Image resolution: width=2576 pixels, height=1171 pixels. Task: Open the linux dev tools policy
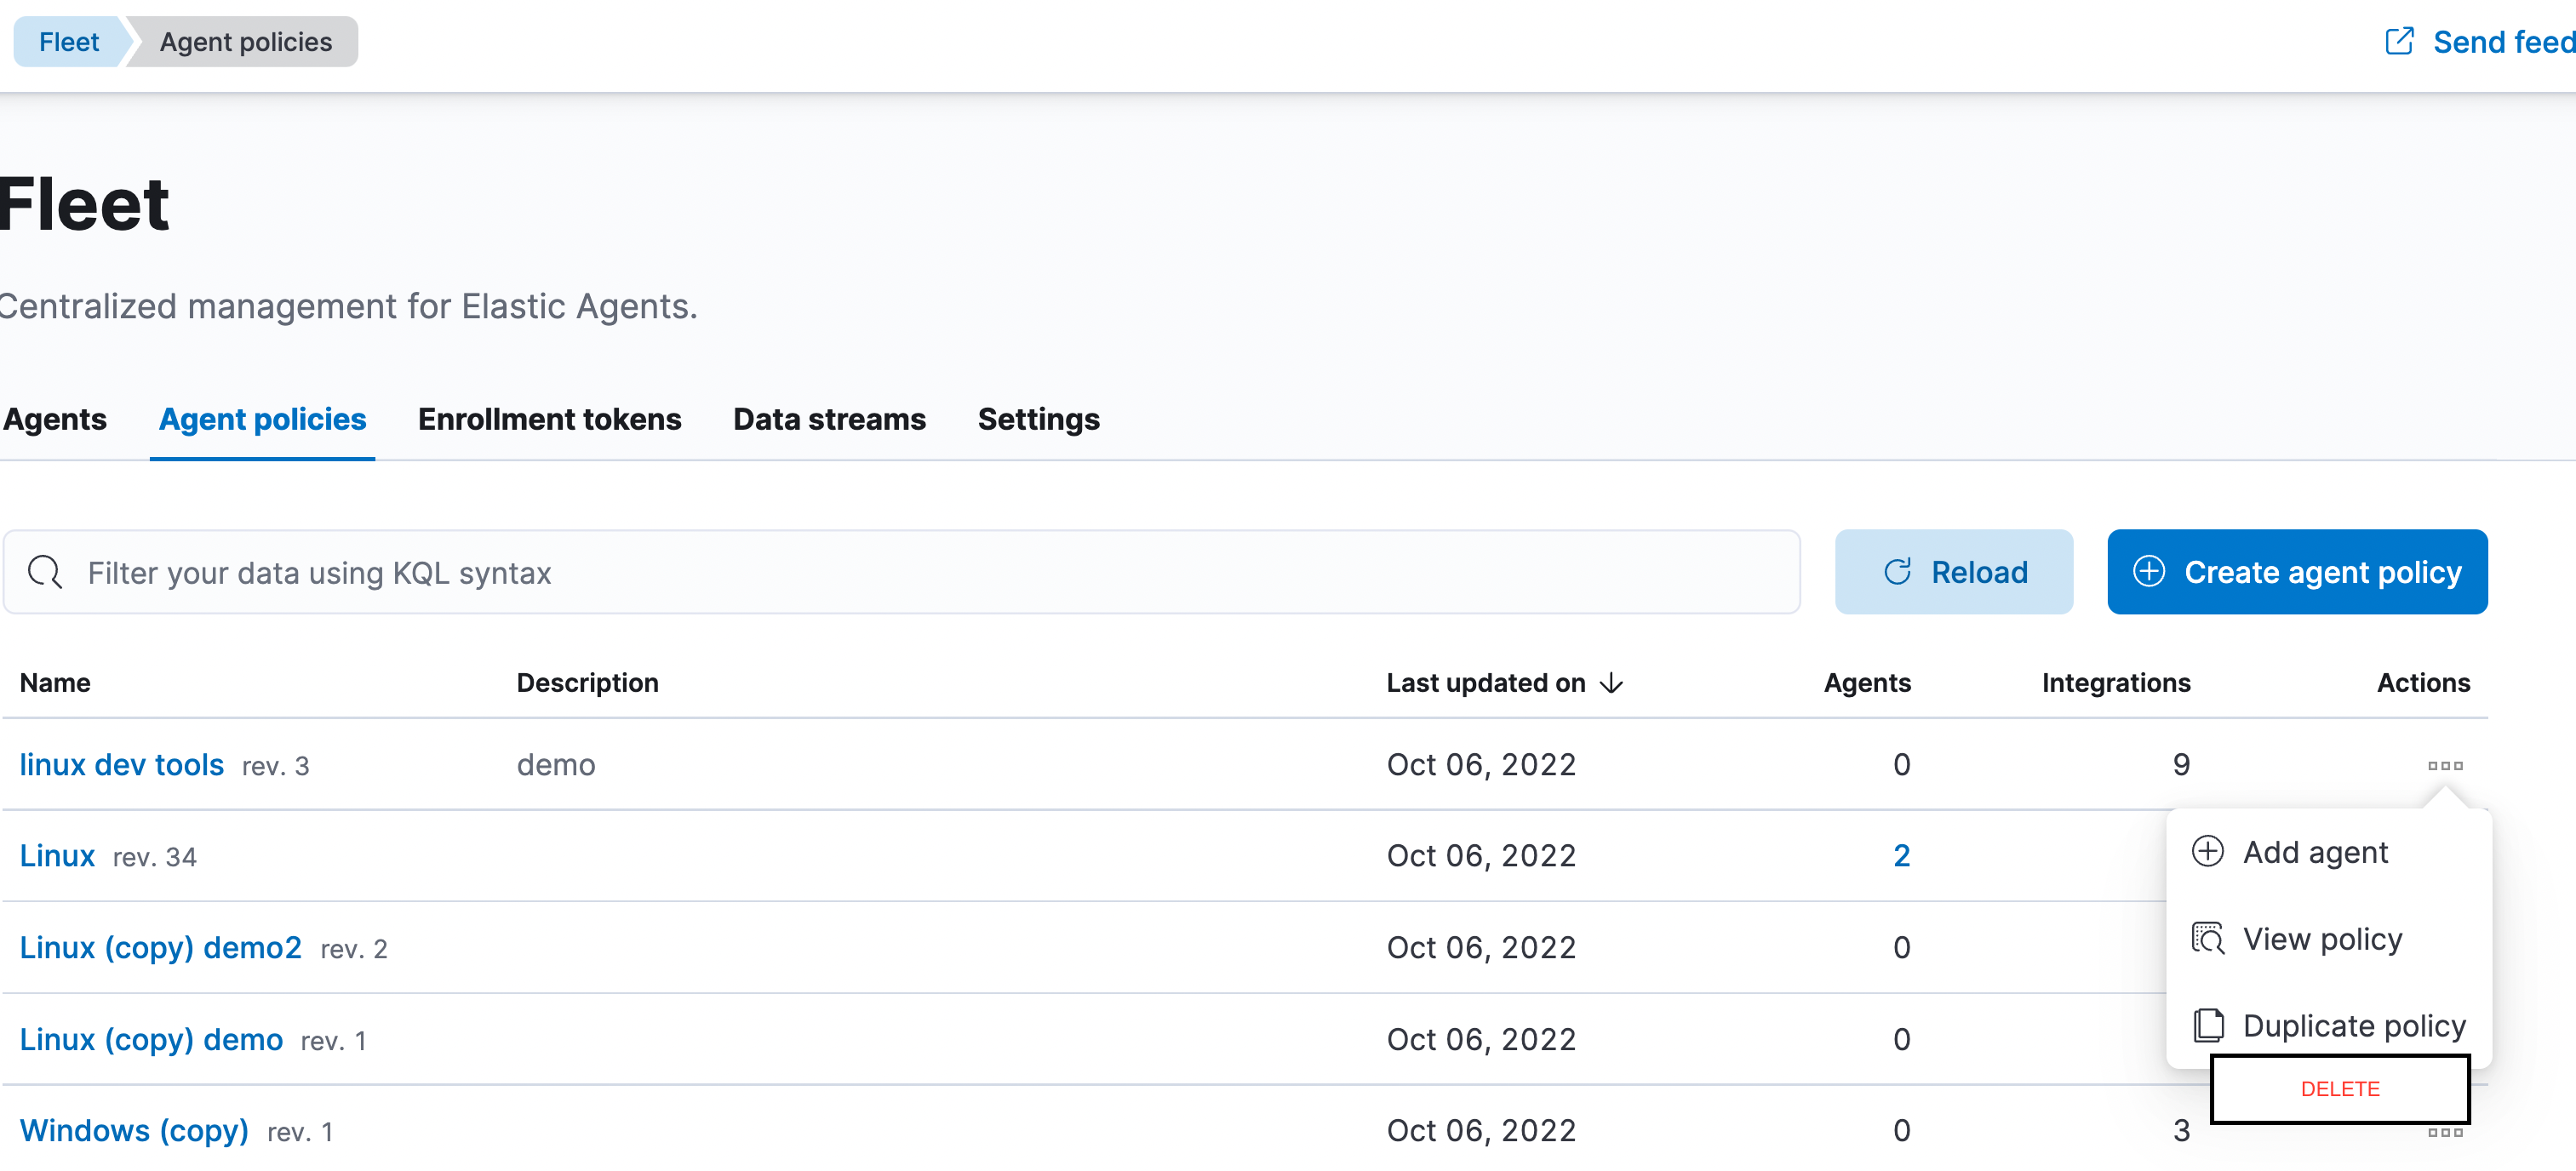pyautogui.click(x=121, y=764)
